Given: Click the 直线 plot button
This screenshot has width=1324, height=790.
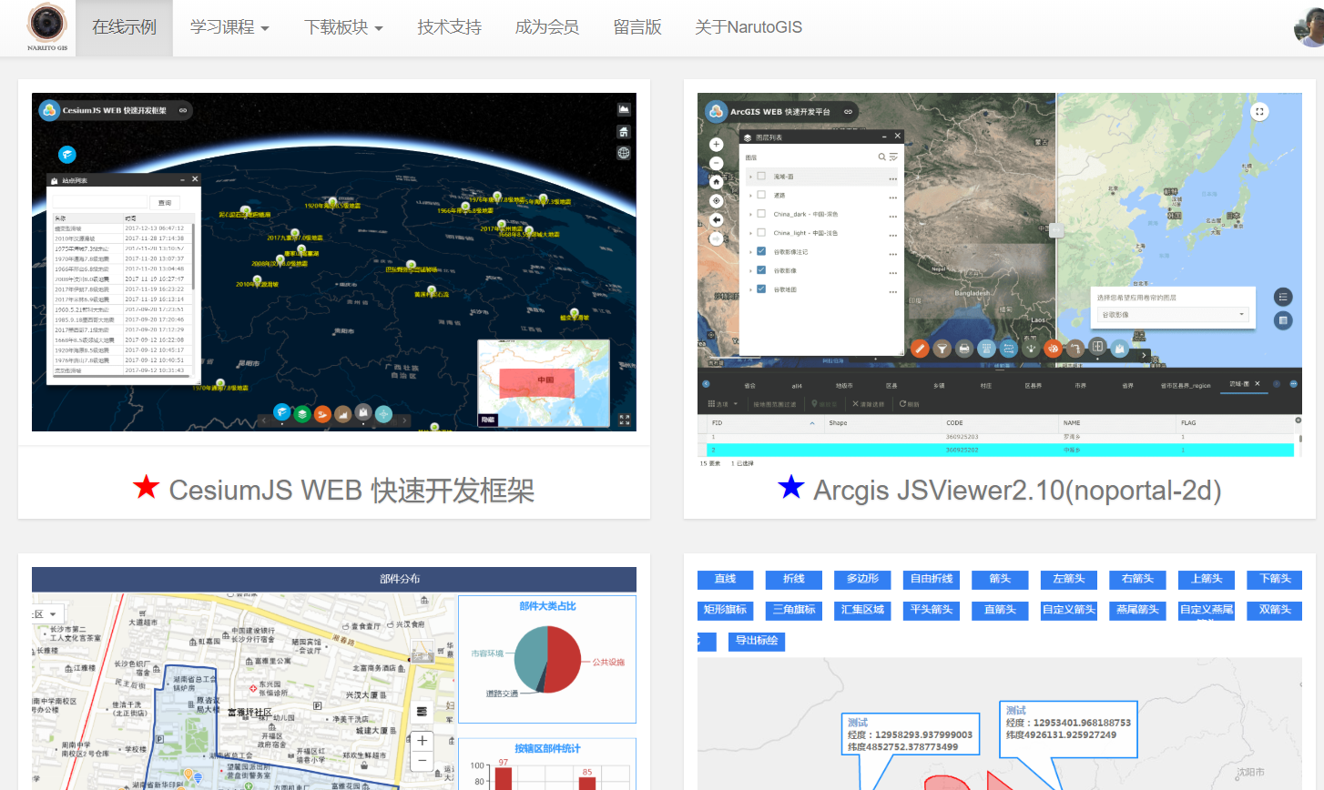Looking at the screenshot, I should click(725, 579).
